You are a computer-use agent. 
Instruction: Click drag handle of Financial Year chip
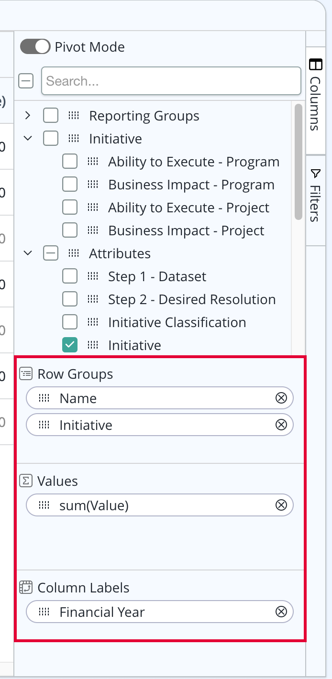44,612
